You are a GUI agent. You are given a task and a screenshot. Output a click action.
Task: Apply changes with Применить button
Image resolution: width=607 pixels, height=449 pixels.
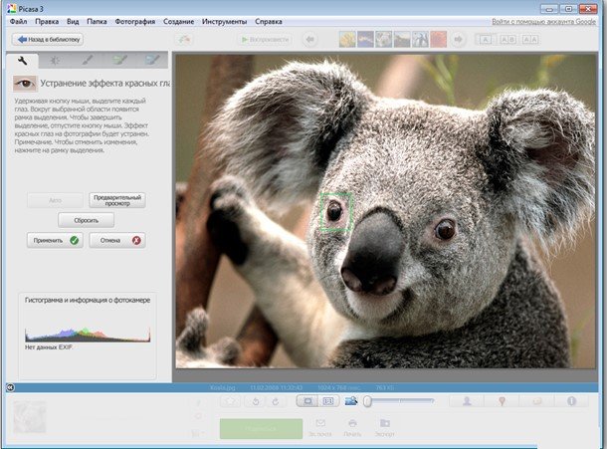pos(55,240)
